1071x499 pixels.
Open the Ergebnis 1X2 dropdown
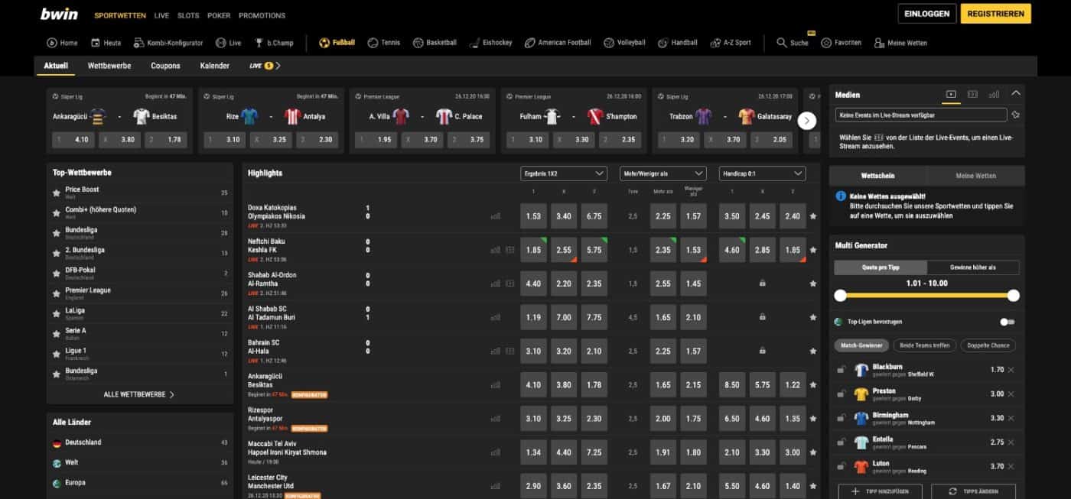564,173
